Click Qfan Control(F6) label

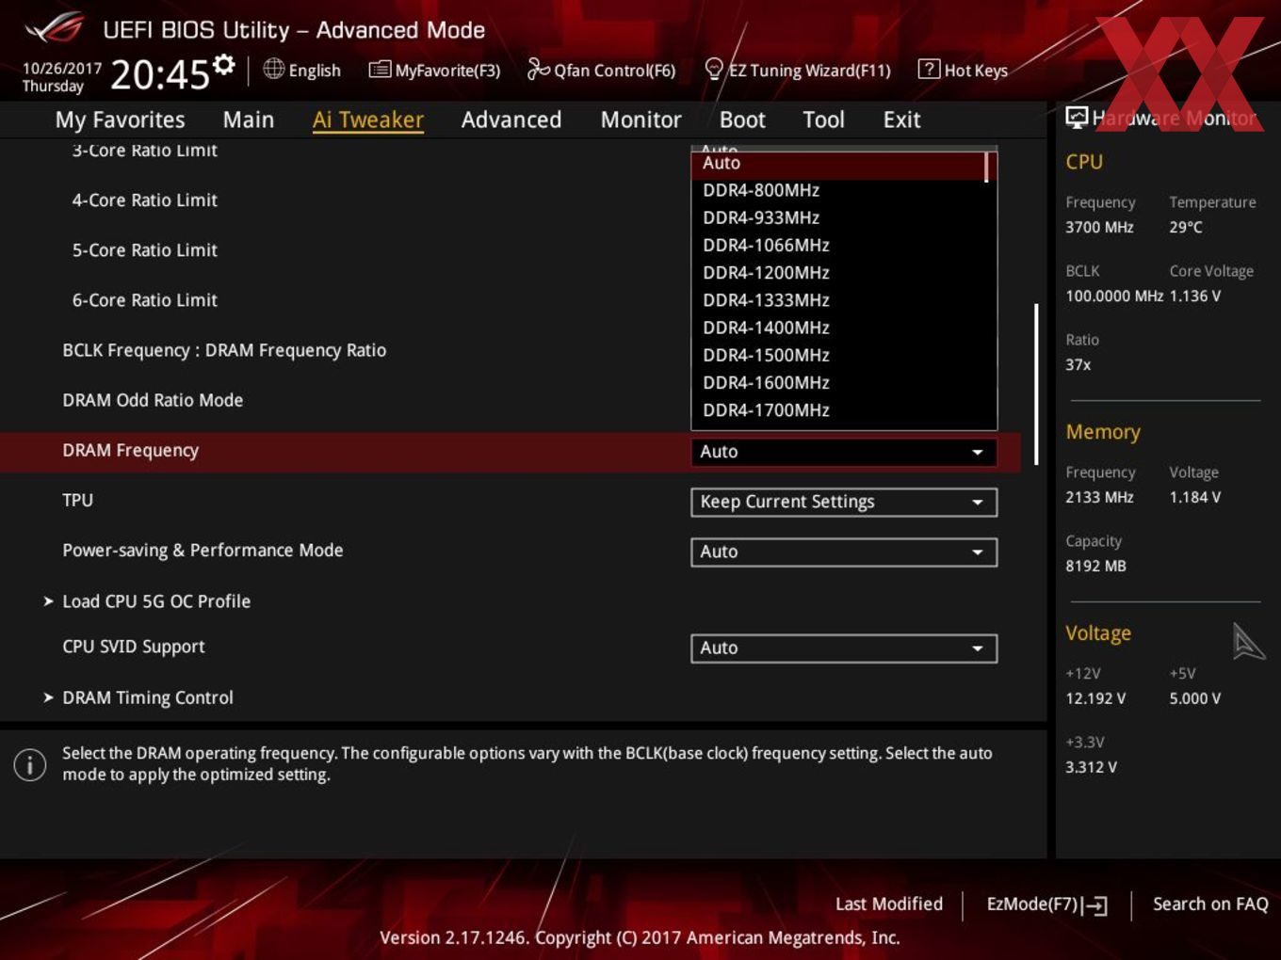click(615, 71)
